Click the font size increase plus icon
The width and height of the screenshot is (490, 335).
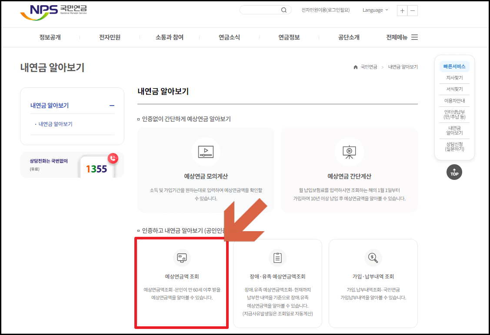pyautogui.click(x=402, y=10)
